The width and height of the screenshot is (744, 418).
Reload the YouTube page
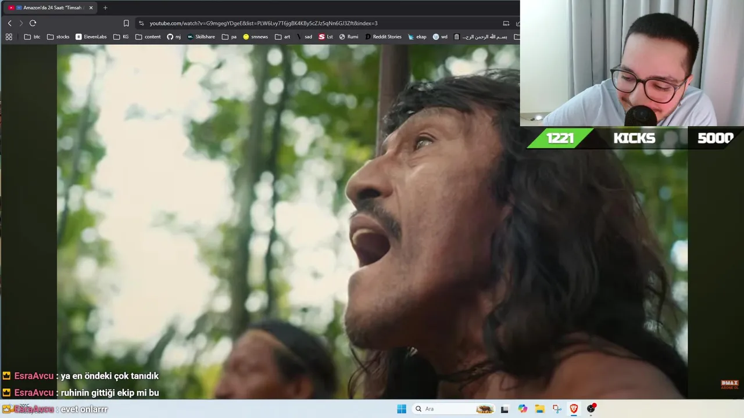pos(33,23)
